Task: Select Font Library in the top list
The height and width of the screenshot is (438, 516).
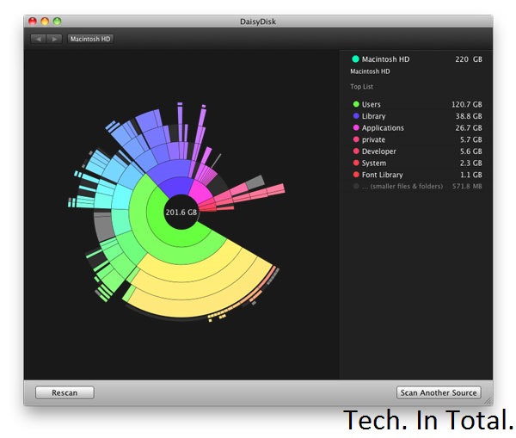Action: click(x=417, y=175)
